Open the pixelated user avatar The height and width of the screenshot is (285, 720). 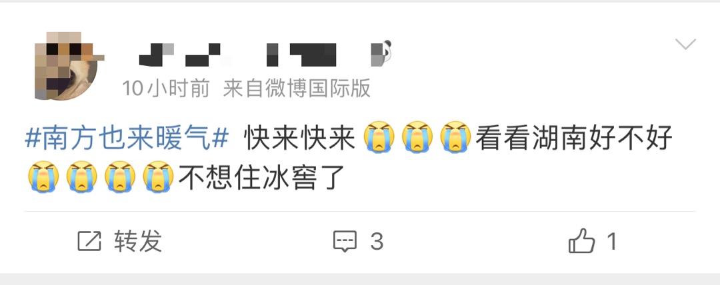(x=67, y=66)
